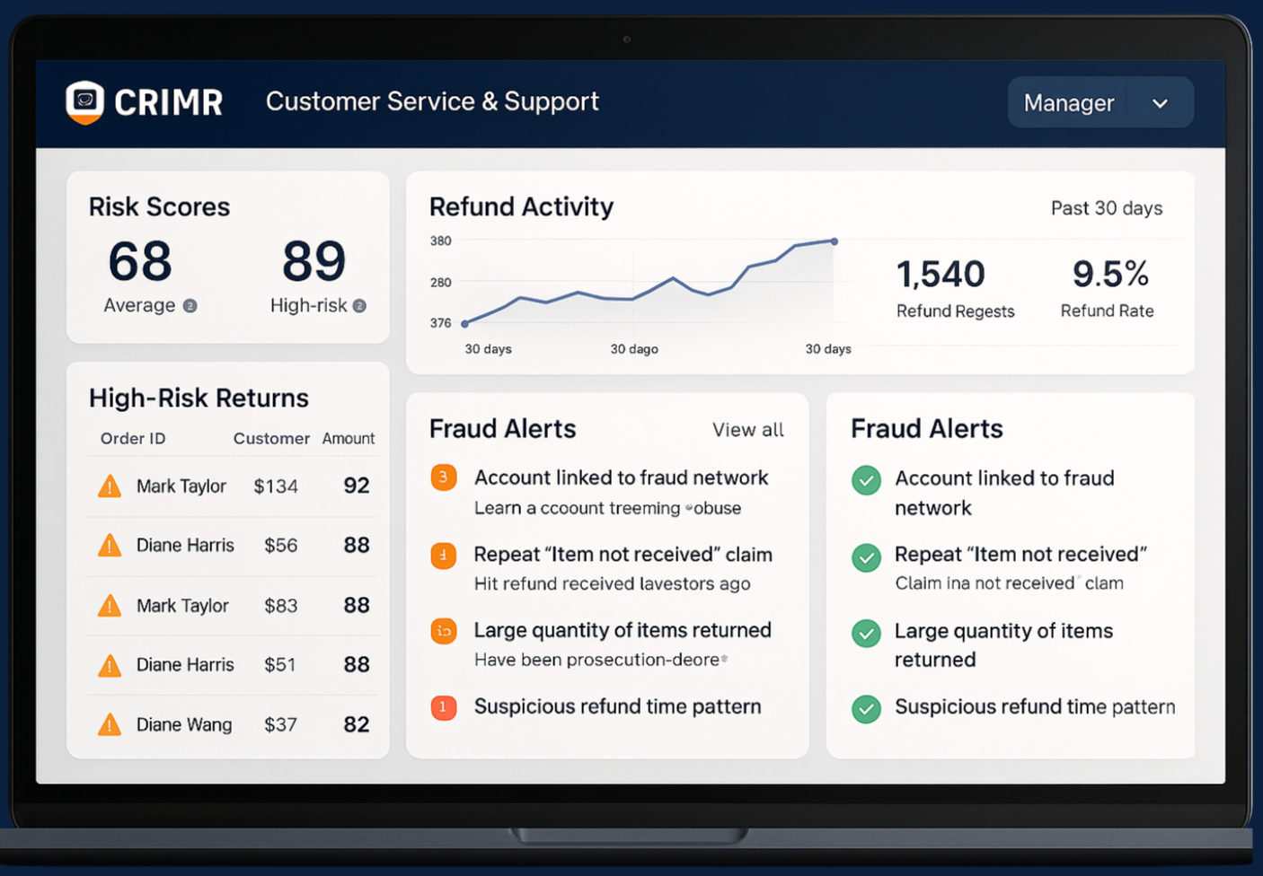Toggle green check for Account linked network
The height and width of the screenshot is (876, 1263).
(866, 480)
